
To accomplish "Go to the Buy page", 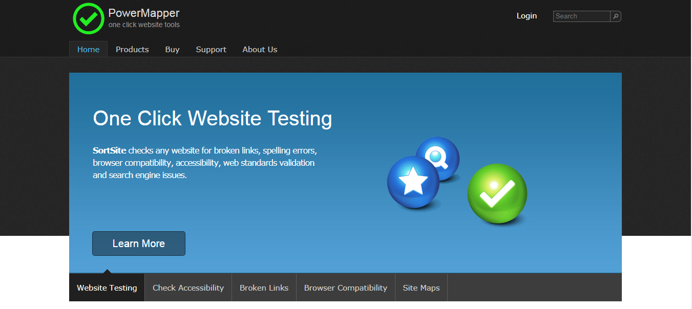I will (172, 49).
